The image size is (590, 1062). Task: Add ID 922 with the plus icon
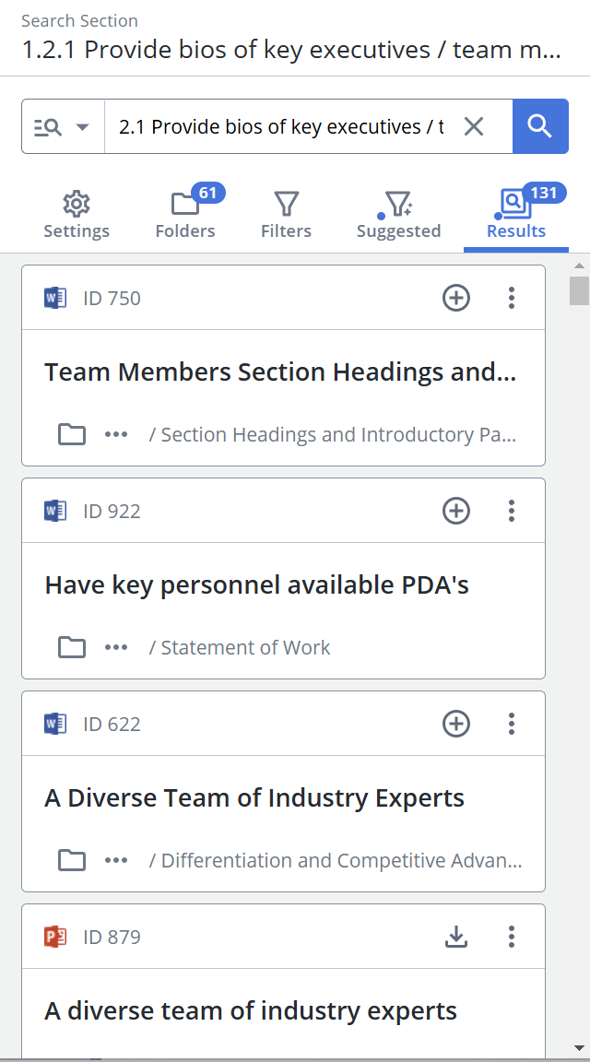click(456, 511)
